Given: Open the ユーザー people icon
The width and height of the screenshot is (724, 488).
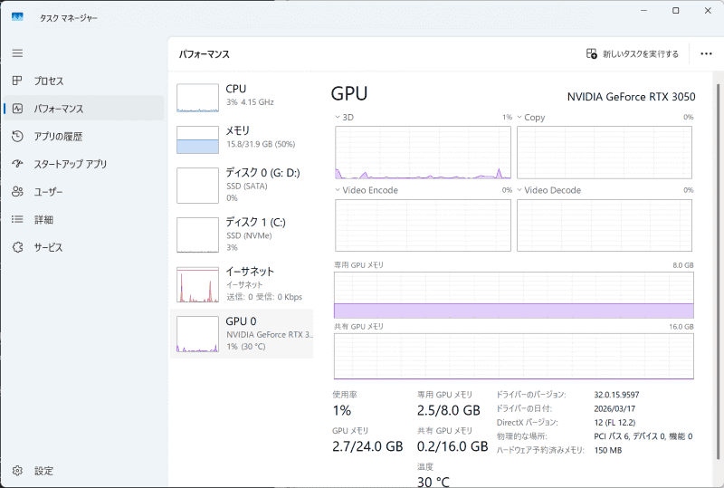Looking at the screenshot, I should coord(17,192).
